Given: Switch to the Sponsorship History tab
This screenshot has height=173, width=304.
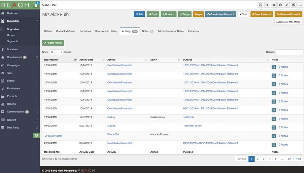Looking at the screenshot, I should [x=106, y=31].
